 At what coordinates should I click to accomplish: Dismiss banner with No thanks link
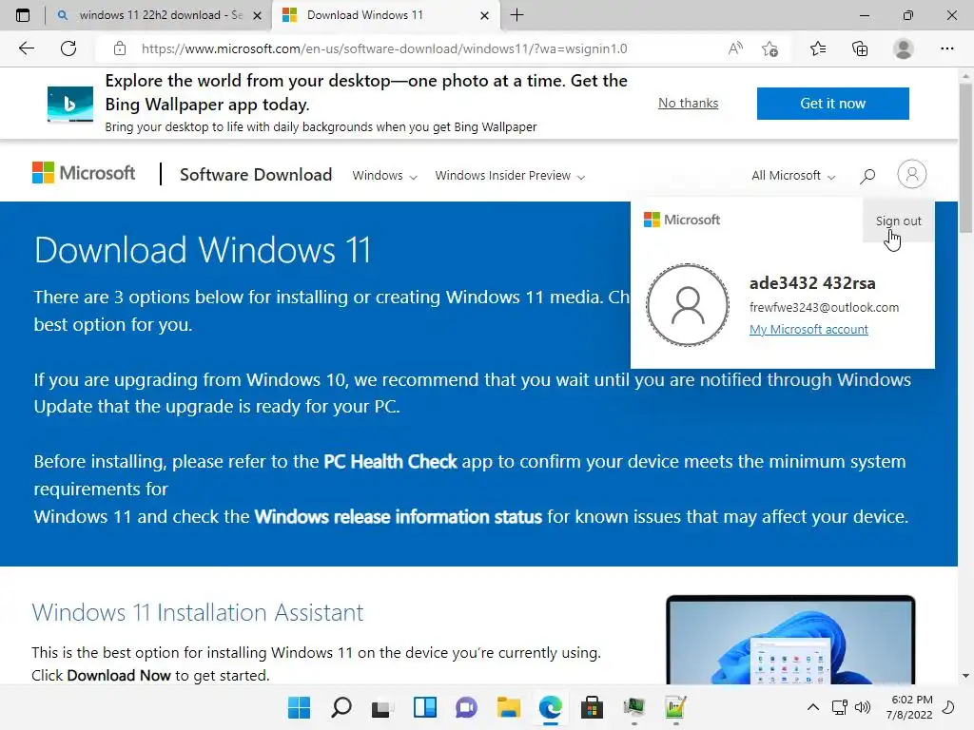click(689, 103)
